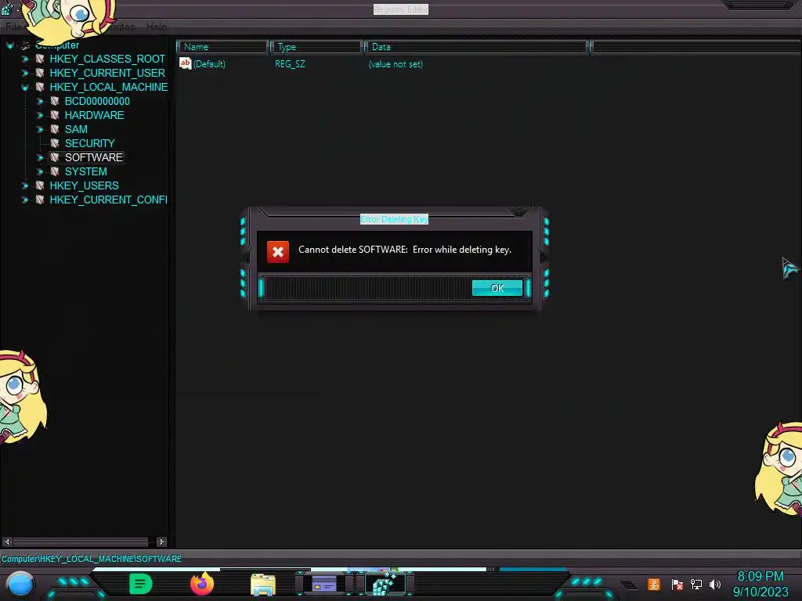Select the BCD00000000 key
The image size is (802, 601).
(x=97, y=101)
